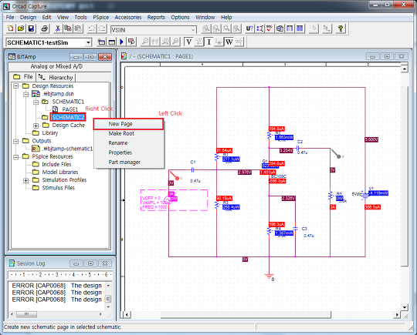The height and width of the screenshot is (335, 417).
Task: Open the SCHEMATIC1-testSim profile dropdown
Action: coord(88,42)
